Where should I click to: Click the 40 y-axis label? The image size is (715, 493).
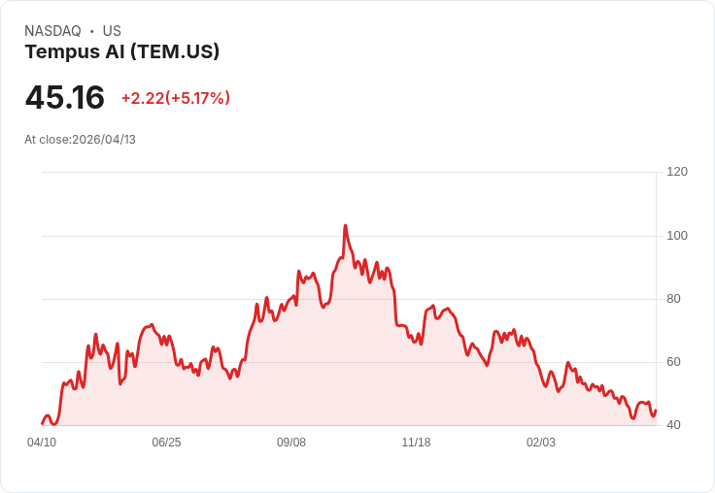pyautogui.click(x=673, y=425)
